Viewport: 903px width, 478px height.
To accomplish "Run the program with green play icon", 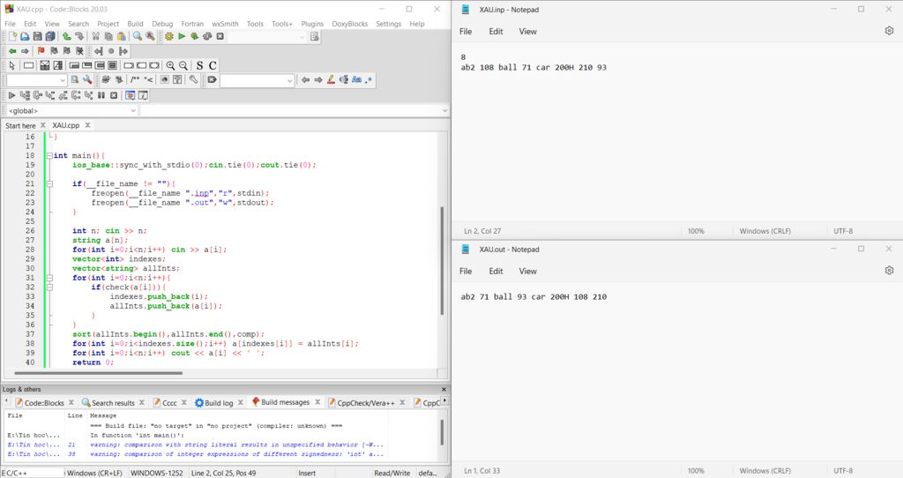I will [x=182, y=37].
